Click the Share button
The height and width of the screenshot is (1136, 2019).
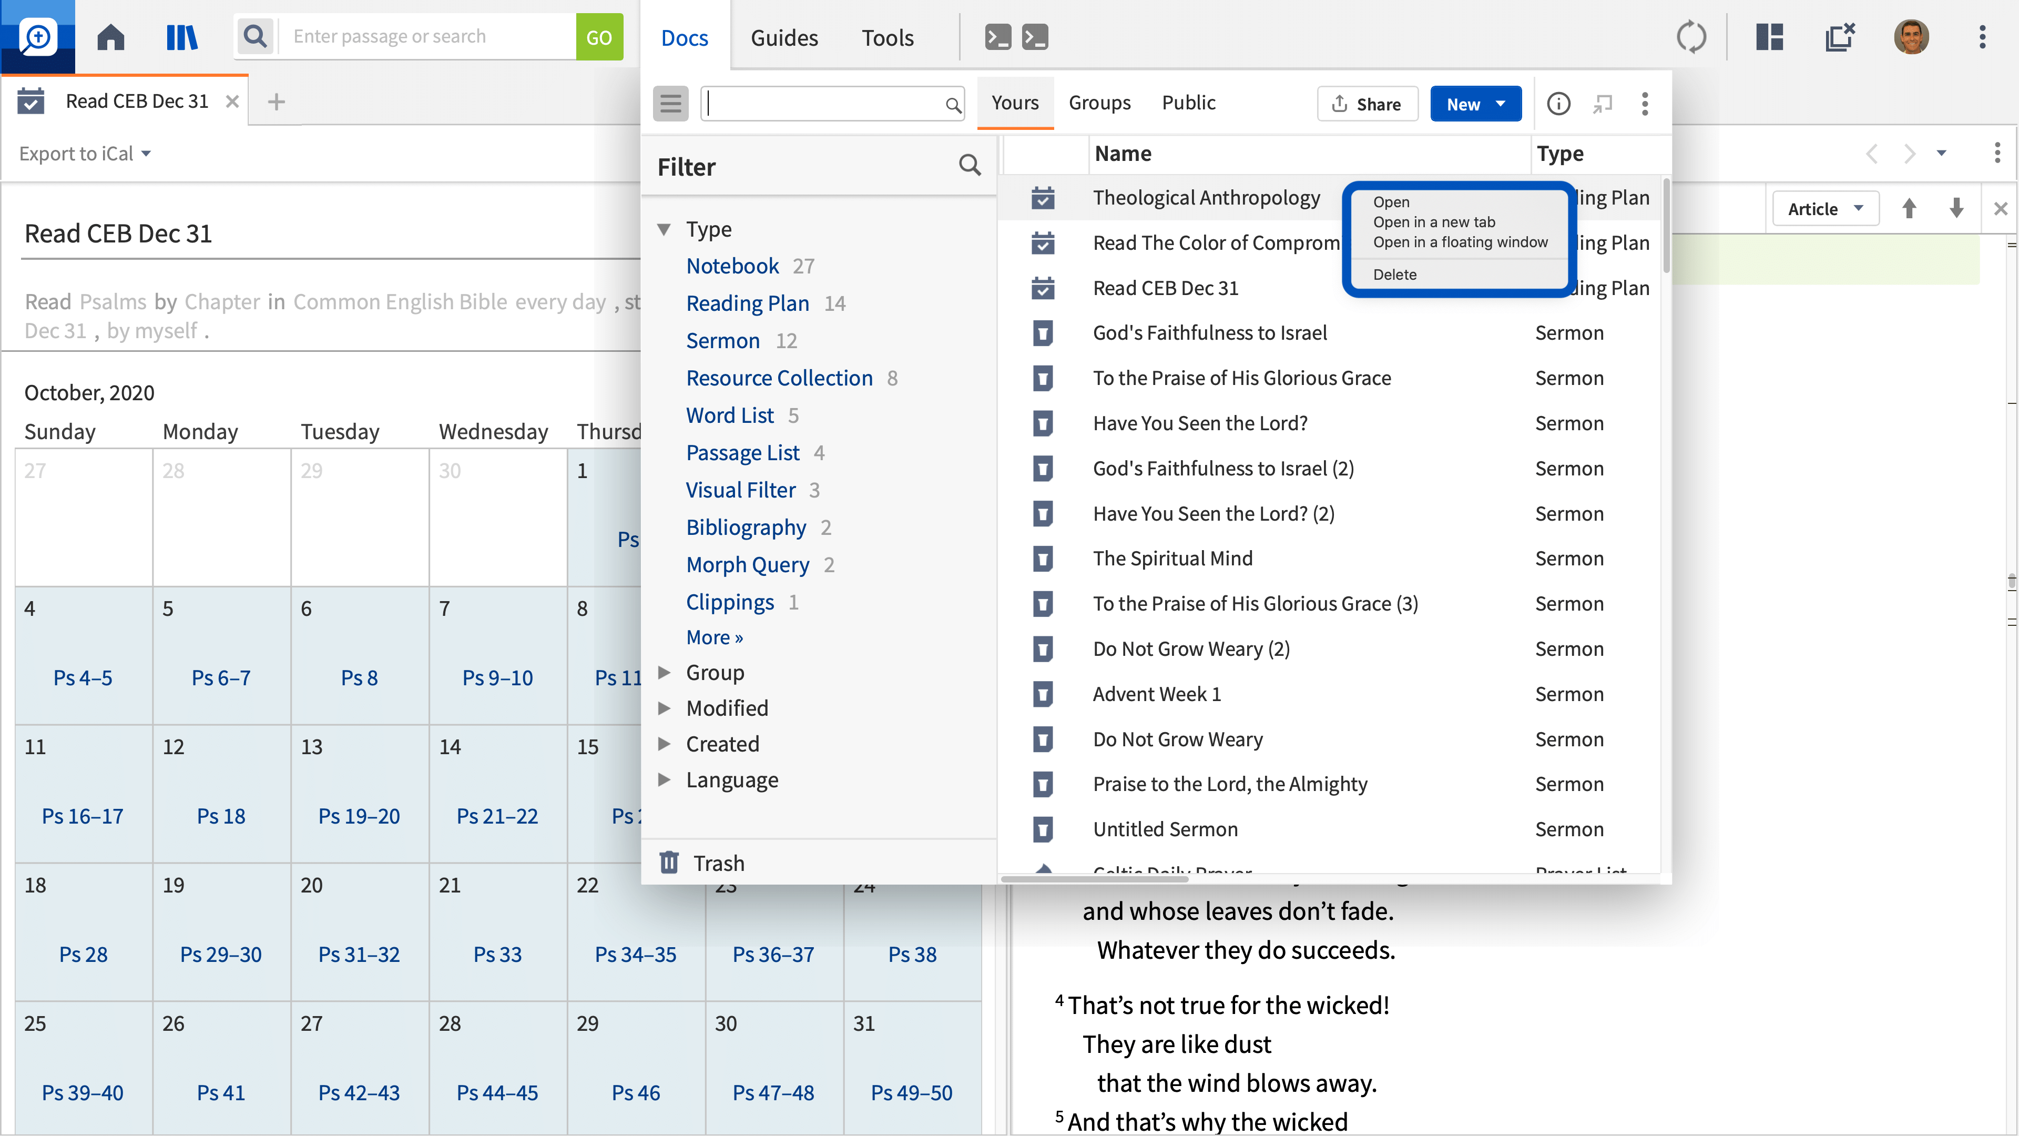(x=1367, y=104)
